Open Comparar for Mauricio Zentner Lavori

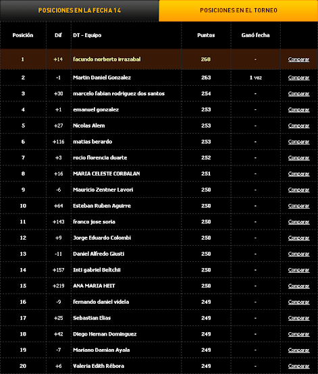pyautogui.click(x=298, y=190)
